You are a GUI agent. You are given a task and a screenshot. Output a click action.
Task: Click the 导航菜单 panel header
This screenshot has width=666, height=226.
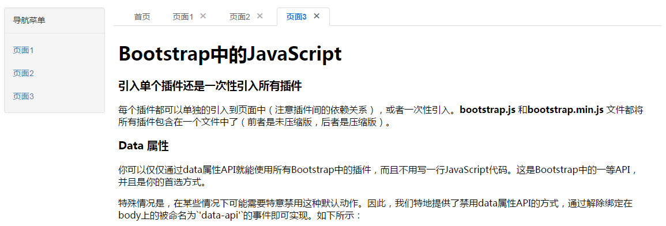click(x=54, y=20)
